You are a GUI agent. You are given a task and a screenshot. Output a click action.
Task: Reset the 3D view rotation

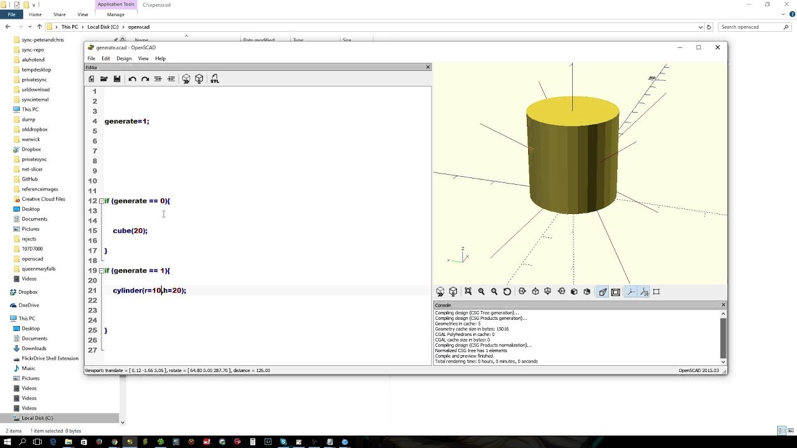[507, 292]
